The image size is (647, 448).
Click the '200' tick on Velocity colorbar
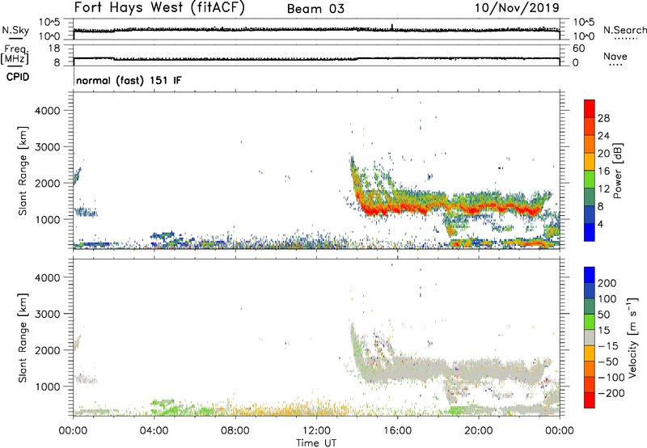(607, 283)
